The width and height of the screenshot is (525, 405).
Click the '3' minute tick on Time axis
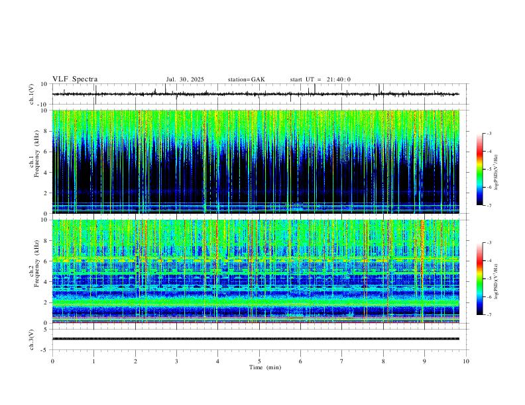176,361
